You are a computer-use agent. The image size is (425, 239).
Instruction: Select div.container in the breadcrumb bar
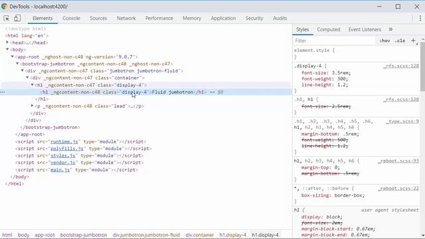[x=200, y=235]
